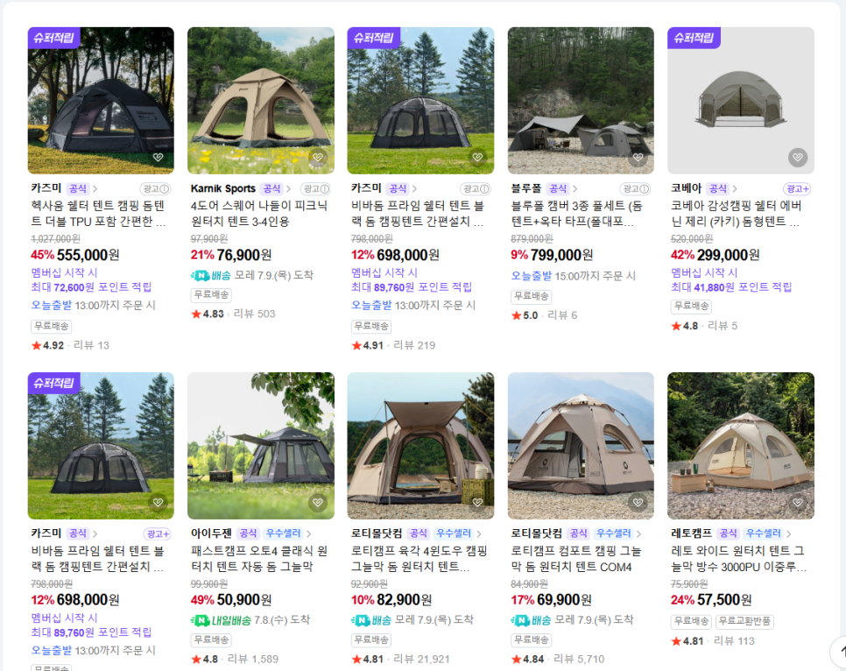Open title 4도어 스퀘어 나들이 피크닉 원터치 텐트
This screenshot has height=671, width=846.
(x=259, y=214)
